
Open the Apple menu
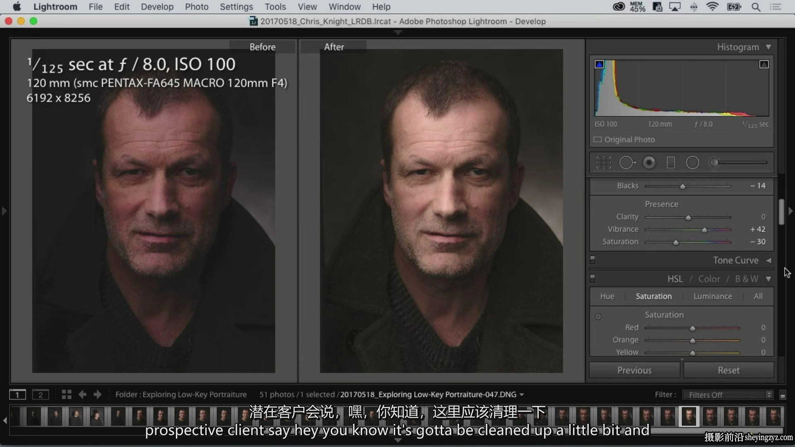tap(17, 7)
